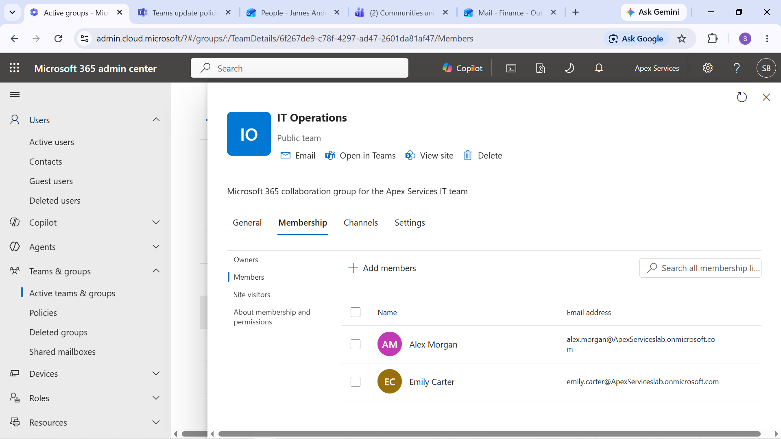Collapse the Users navigation section
The width and height of the screenshot is (781, 439).
(156, 120)
